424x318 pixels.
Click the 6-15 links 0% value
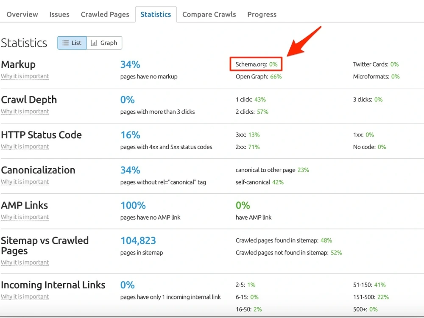(x=254, y=297)
